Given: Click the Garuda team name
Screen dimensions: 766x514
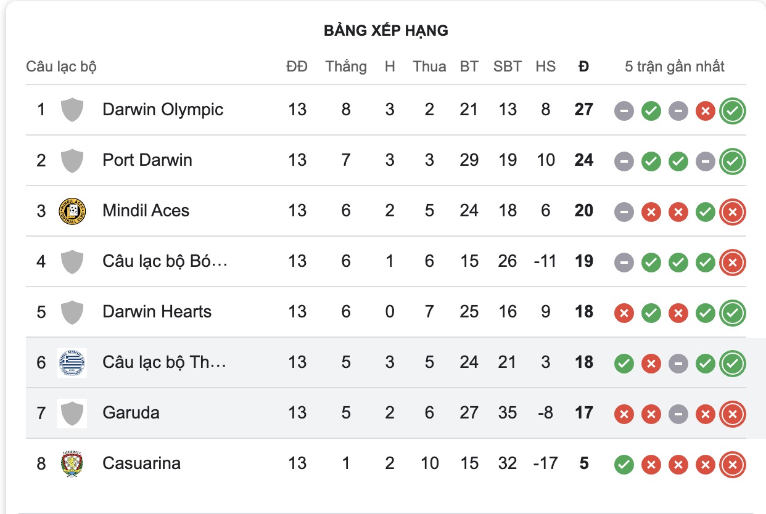Looking at the screenshot, I should pos(130,413).
